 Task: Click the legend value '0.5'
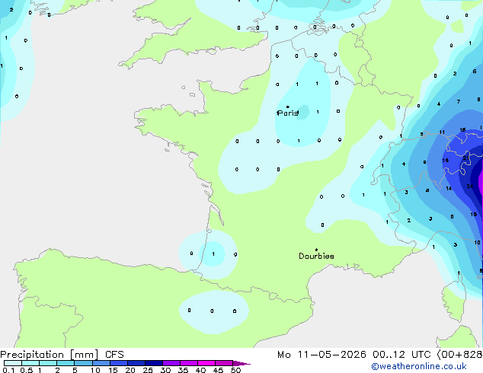click(x=27, y=370)
